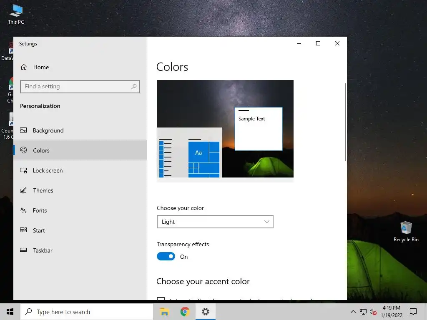Click the Themes brush icon
The image size is (427, 320).
[x=23, y=190]
